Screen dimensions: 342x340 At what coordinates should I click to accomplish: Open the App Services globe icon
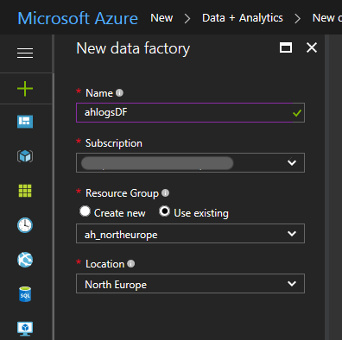click(25, 260)
